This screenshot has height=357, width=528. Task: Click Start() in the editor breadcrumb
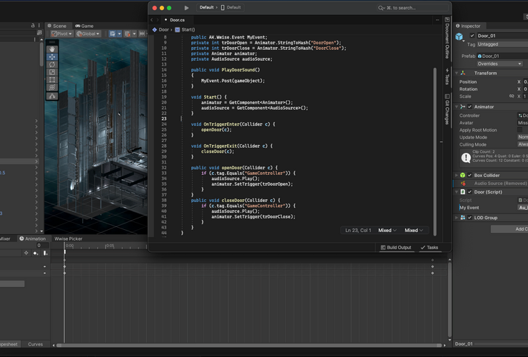185,30
